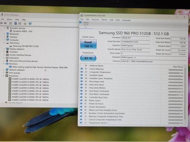This screenshot has width=190, height=142.
Task: Select Synaptics WBDI - SGX device
Action: point(23,31)
